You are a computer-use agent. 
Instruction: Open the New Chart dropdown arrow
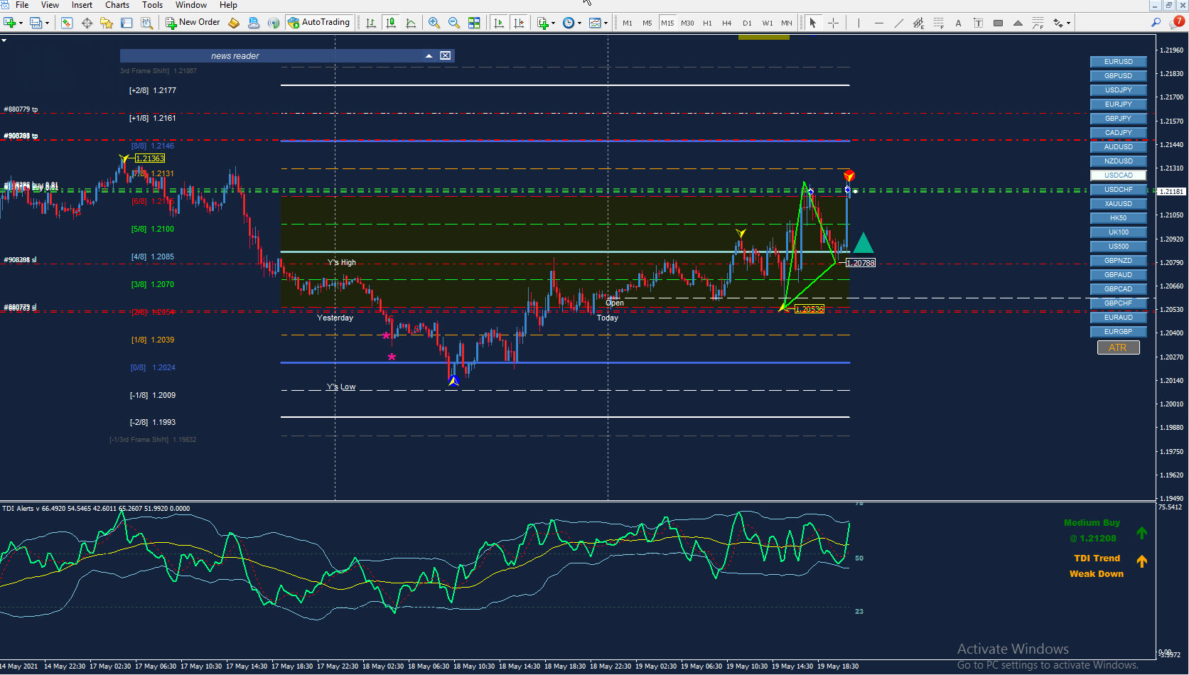coord(21,23)
